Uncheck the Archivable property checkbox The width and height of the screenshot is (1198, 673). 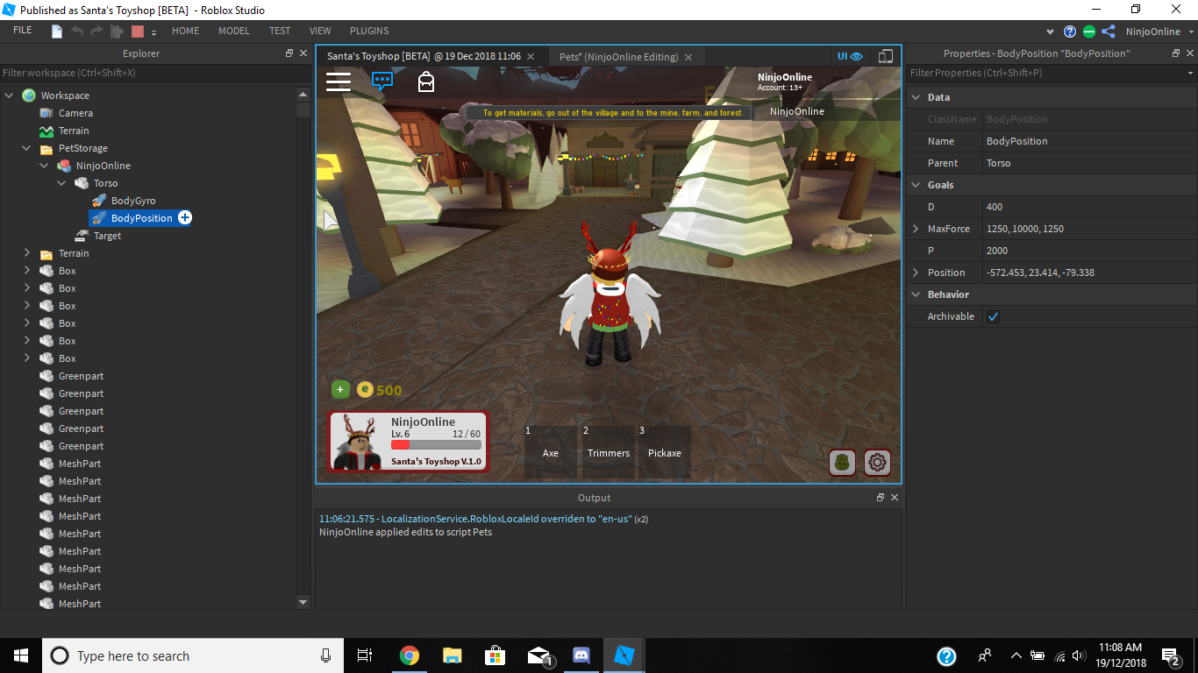(993, 316)
